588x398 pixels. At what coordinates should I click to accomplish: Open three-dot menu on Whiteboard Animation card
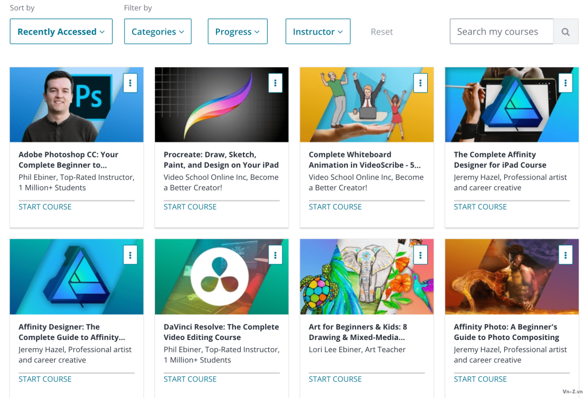(420, 83)
